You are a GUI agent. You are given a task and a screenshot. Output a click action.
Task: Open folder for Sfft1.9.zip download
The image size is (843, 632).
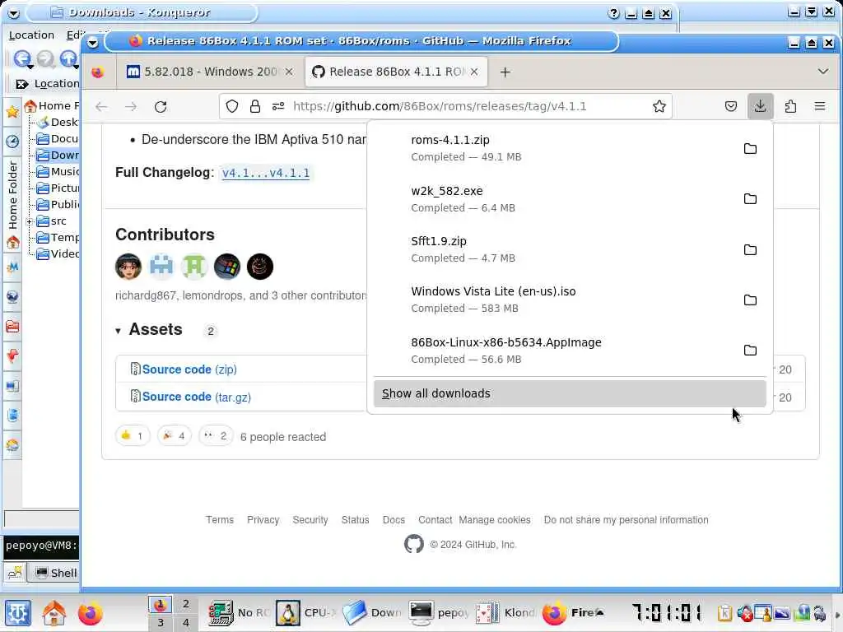(750, 250)
